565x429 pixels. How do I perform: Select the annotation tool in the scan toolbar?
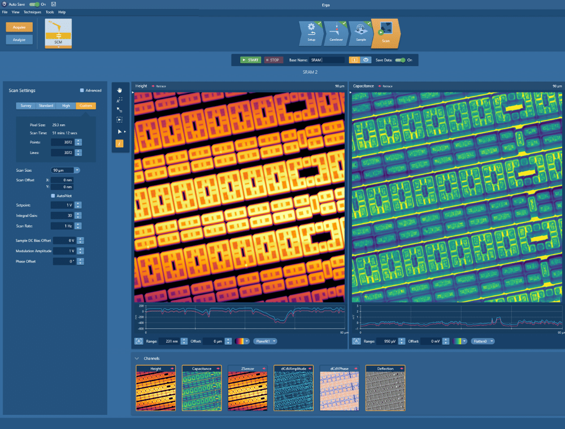(119, 99)
